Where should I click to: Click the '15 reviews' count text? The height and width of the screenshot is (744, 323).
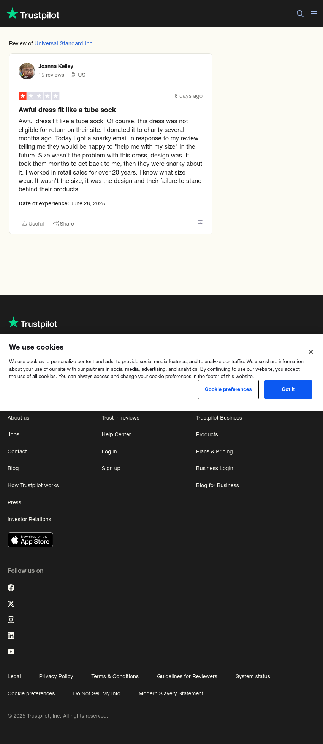point(51,75)
